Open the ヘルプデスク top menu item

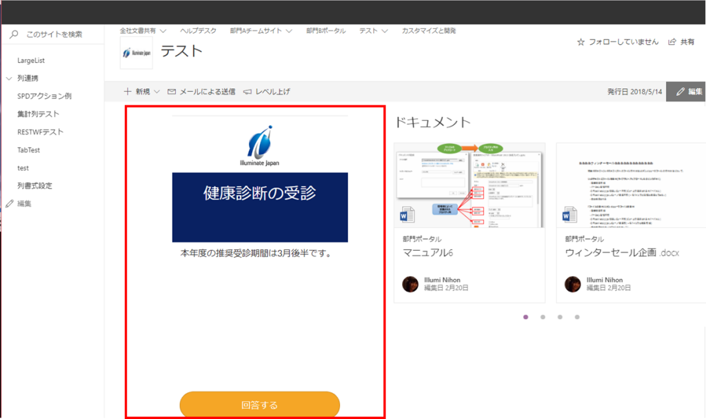coord(198,30)
